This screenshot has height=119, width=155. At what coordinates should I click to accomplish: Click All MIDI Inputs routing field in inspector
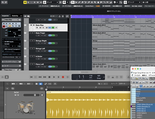click(x=12, y=41)
